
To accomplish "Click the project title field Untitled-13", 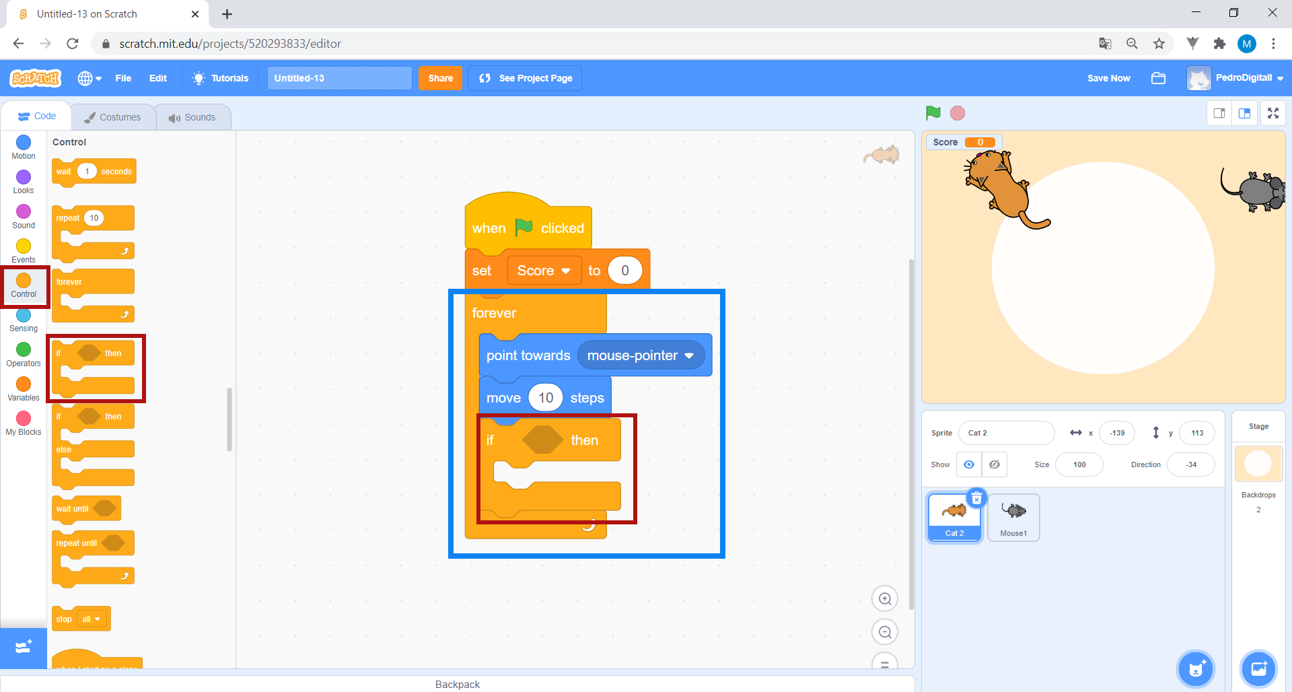I will 339,78.
